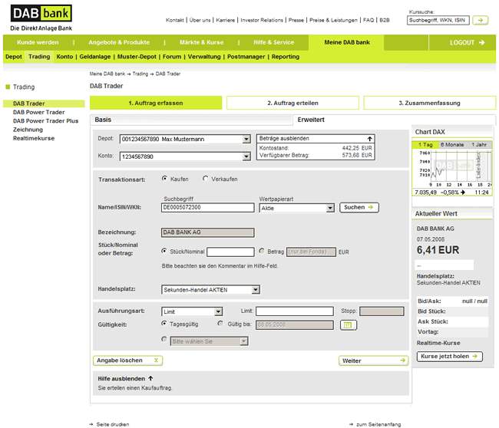Screen dimensions: 499x428
Task: Select the radio next to Bitte wählen Sie
Action: click(164, 339)
